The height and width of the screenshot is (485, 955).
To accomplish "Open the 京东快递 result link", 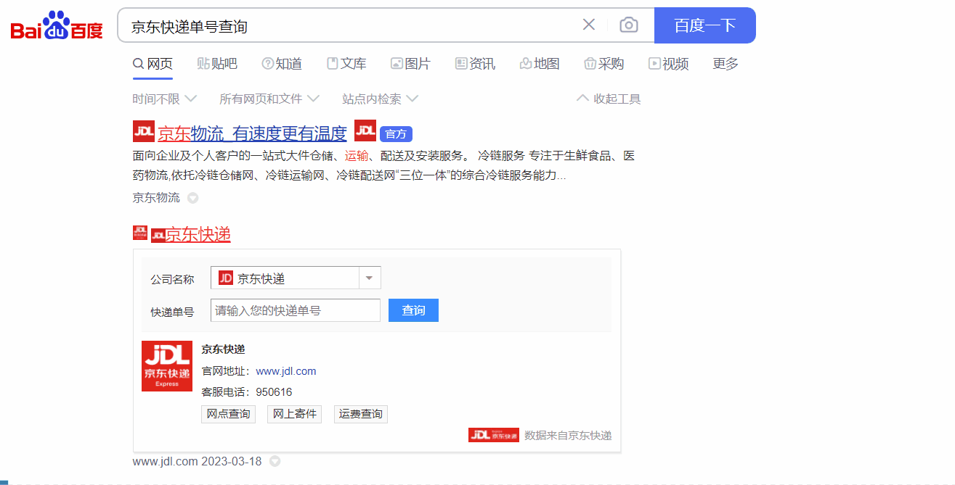I will point(198,234).
